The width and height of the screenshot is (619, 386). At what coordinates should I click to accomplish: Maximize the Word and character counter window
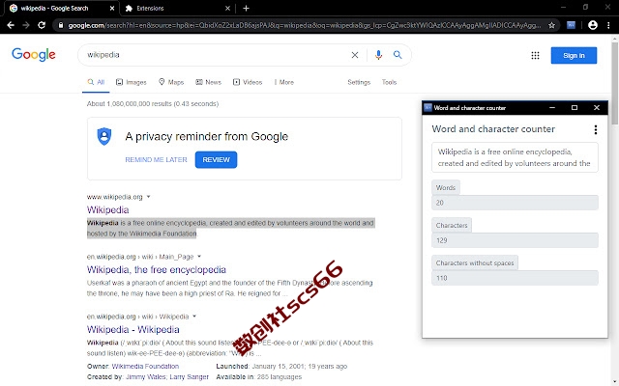[575, 107]
